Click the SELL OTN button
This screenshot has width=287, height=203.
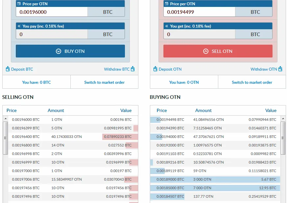tap(218, 51)
